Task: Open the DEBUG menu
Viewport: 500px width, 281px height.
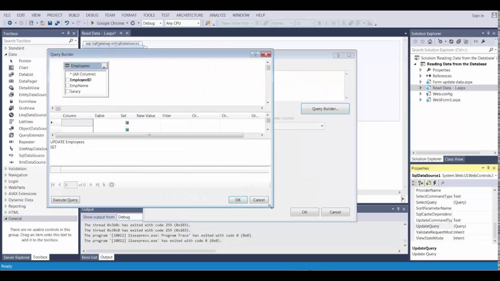Action: coord(92,15)
